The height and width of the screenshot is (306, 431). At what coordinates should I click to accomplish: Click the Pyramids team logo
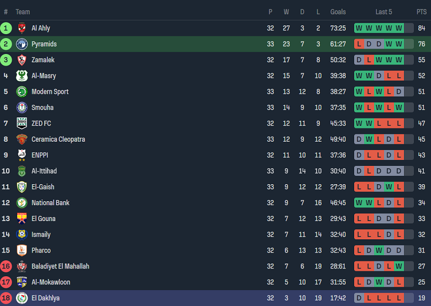[22, 44]
